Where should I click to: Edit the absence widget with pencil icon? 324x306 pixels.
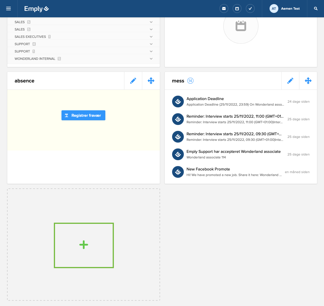click(x=133, y=81)
